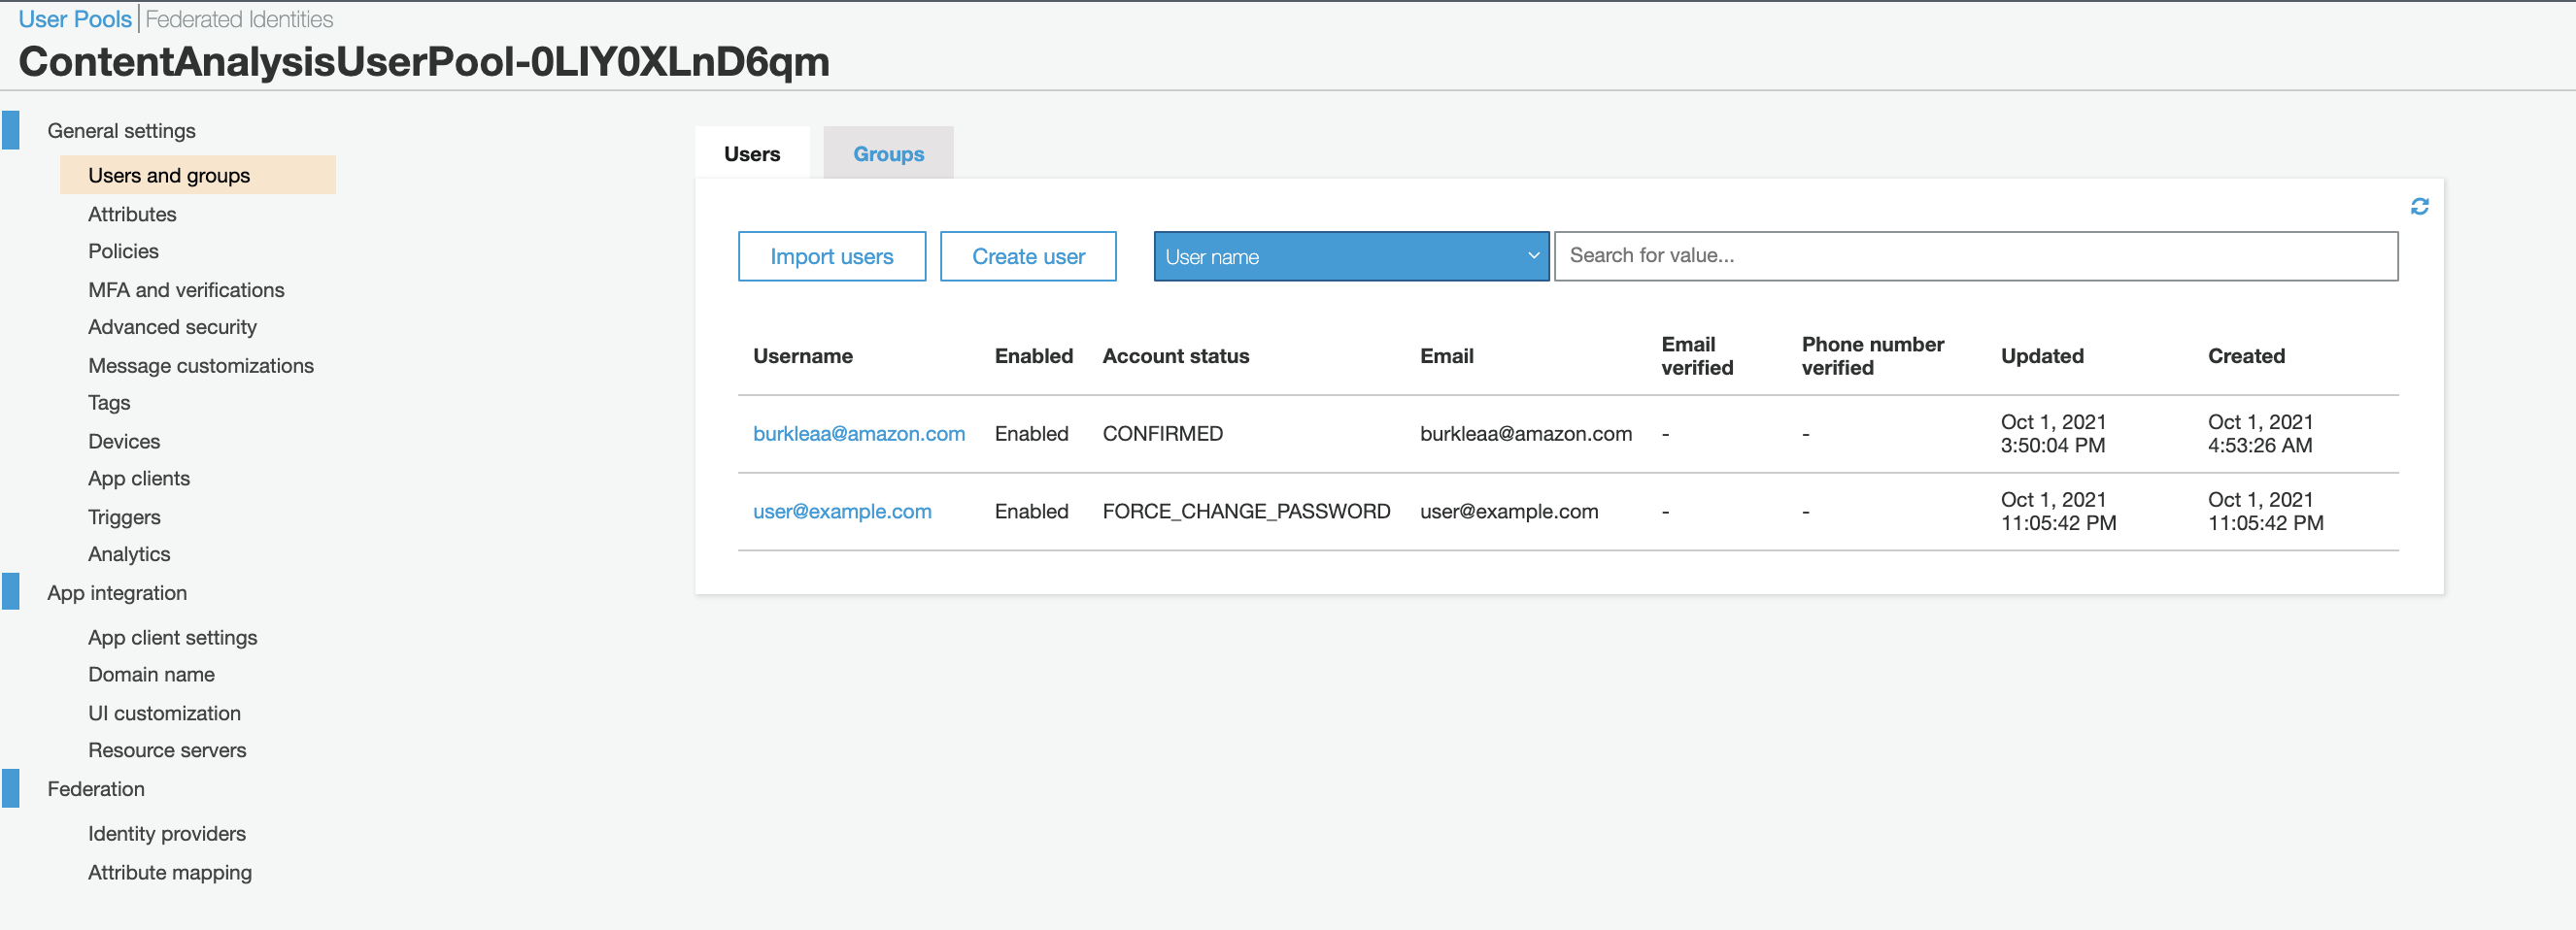Open the User Pools link
The image size is (2576, 930).
pos(75,19)
